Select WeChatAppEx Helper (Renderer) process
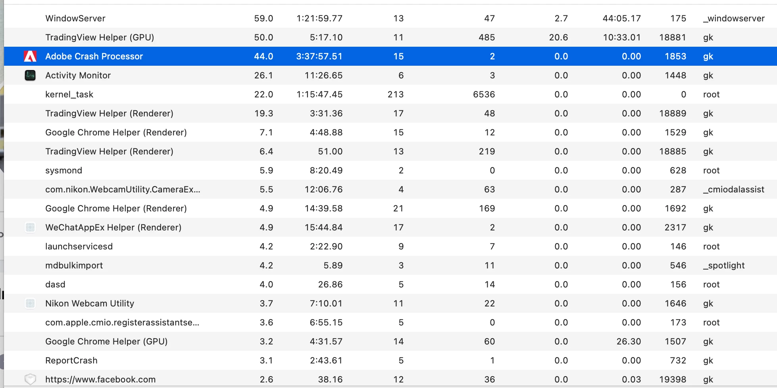This screenshot has height=388, width=777. (390, 227)
